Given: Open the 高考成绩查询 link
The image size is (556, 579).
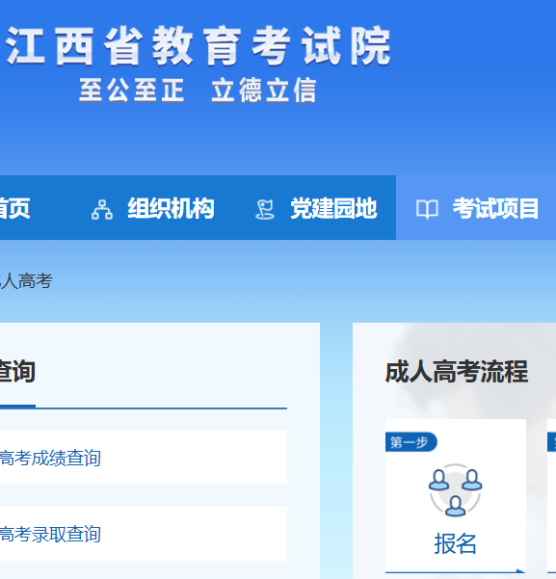Looking at the screenshot, I should 50,458.
